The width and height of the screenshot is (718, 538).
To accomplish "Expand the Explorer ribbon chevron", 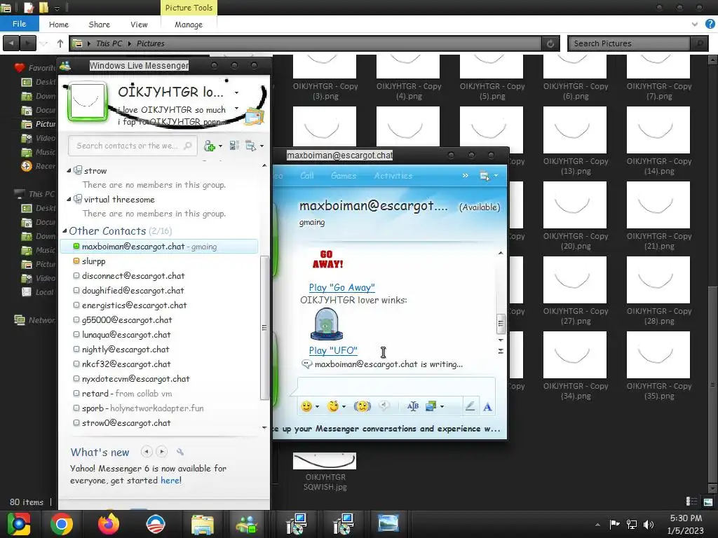I will coord(695,25).
